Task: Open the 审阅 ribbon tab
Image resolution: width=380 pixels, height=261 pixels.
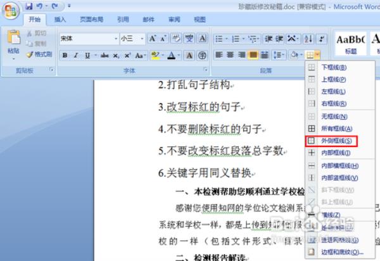Action: pyautogui.click(x=174, y=20)
